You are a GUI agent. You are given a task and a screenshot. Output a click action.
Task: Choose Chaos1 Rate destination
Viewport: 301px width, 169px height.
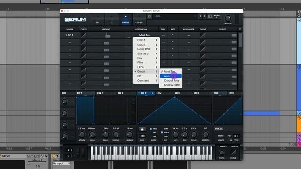pyautogui.click(x=171, y=80)
